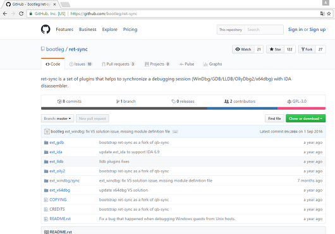The image size is (335, 234).
Task: Open commit 'lldb plugins fixes'
Action: [114, 161]
